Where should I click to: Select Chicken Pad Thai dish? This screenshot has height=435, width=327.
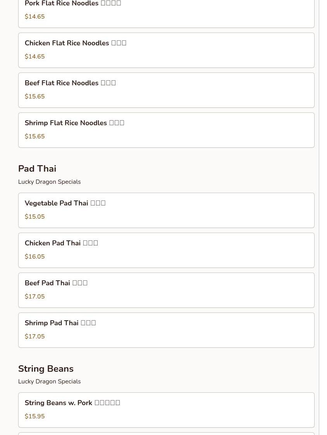(x=166, y=250)
